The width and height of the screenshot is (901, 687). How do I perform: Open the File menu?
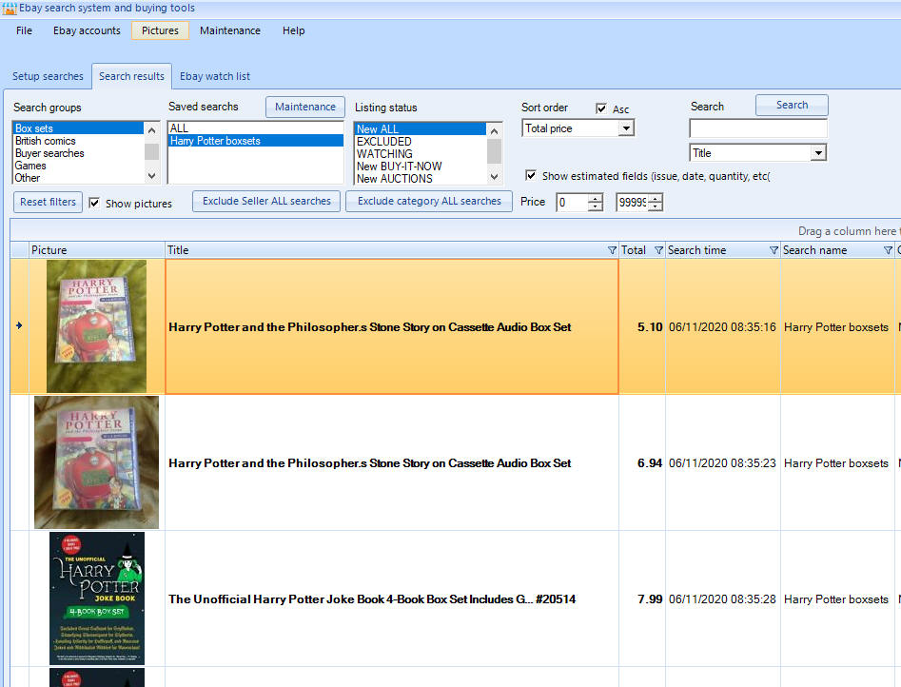(x=24, y=30)
